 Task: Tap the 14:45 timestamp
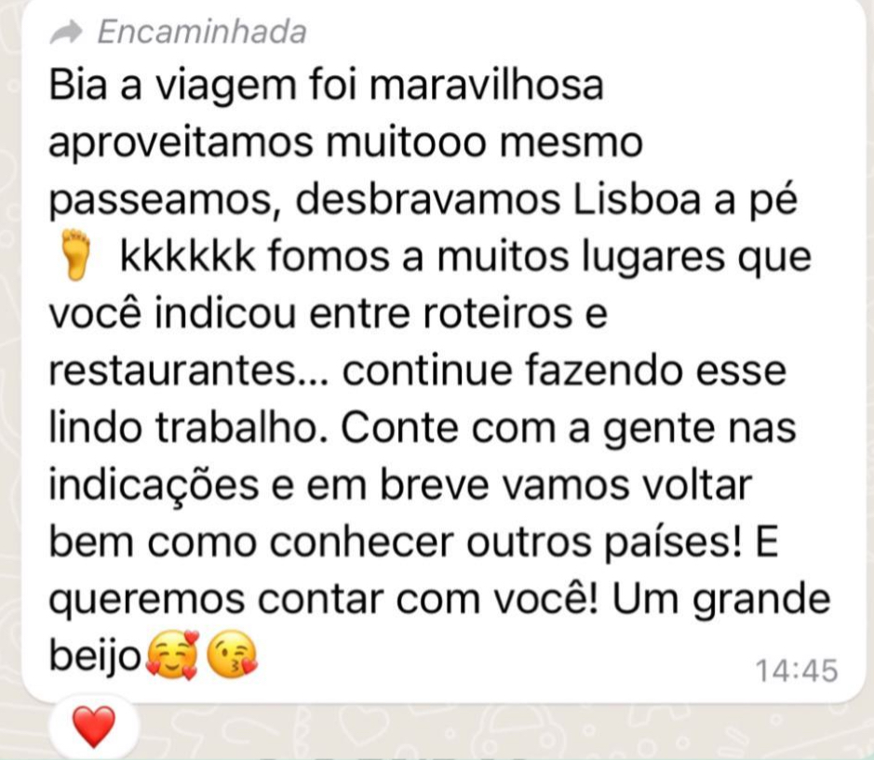(x=797, y=670)
